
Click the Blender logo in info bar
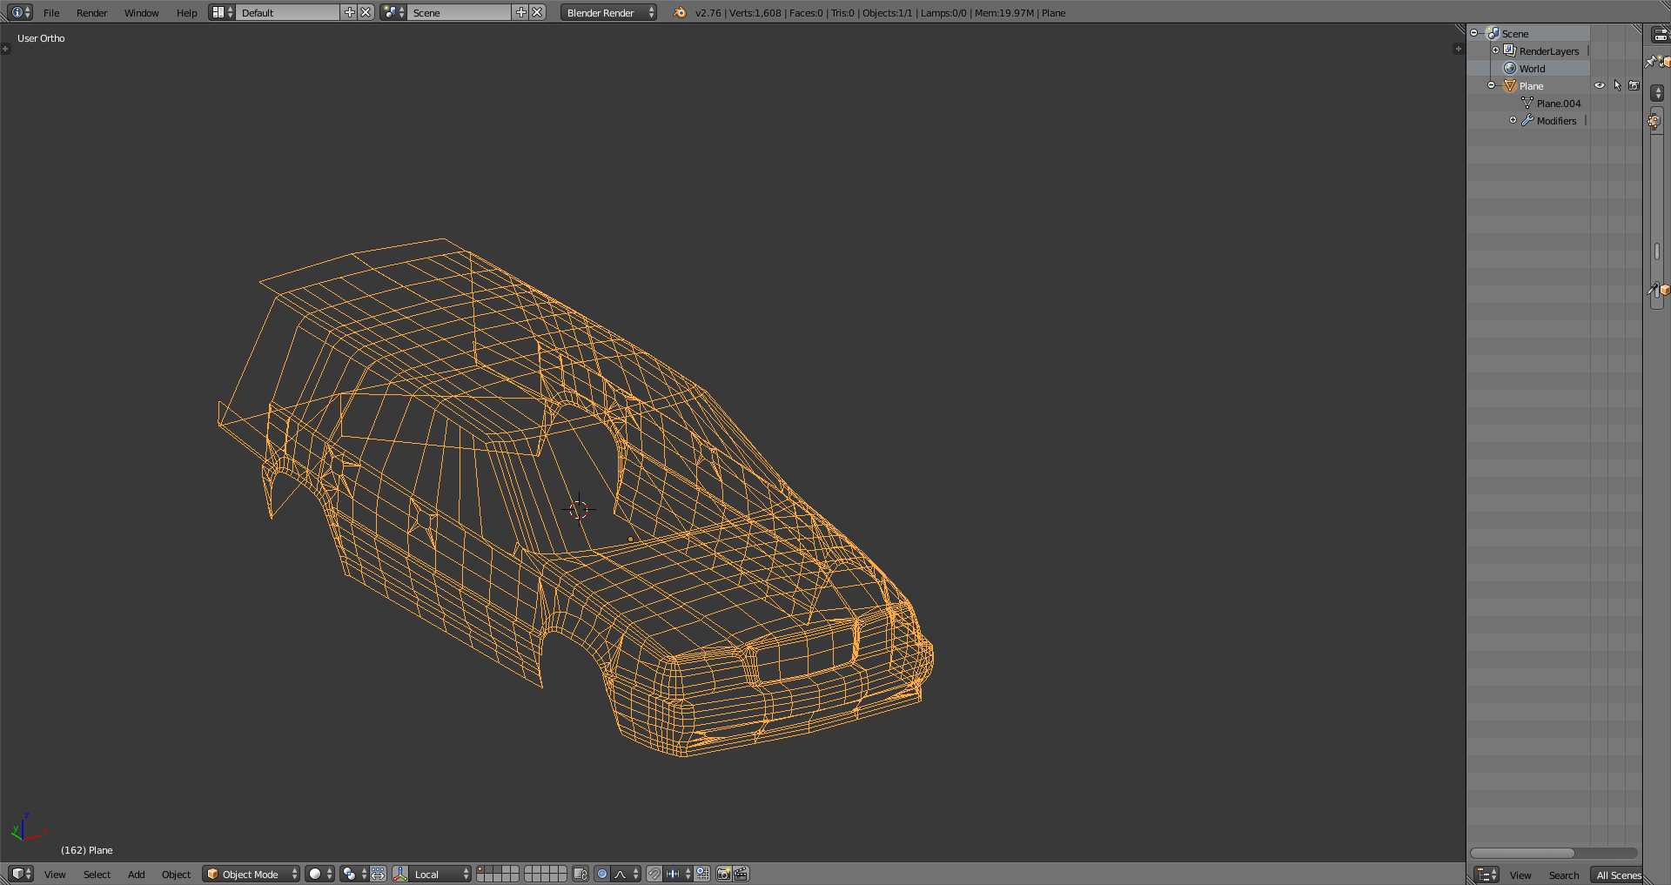[x=680, y=13]
